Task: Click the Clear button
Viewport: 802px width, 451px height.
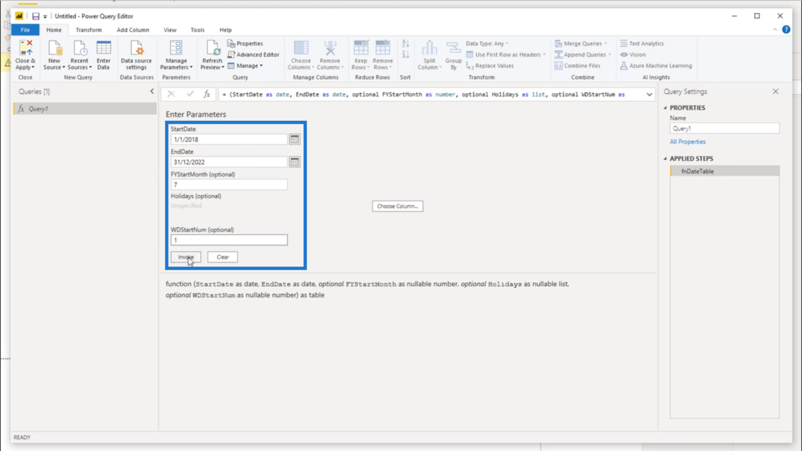Action: pyautogui.click(x=222, y=257)
